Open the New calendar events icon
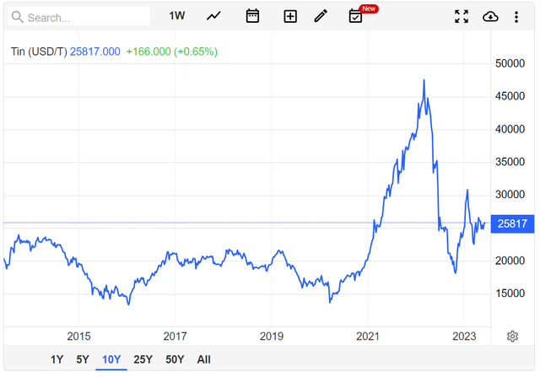The image size is (540, 377). tap(355, 16)
